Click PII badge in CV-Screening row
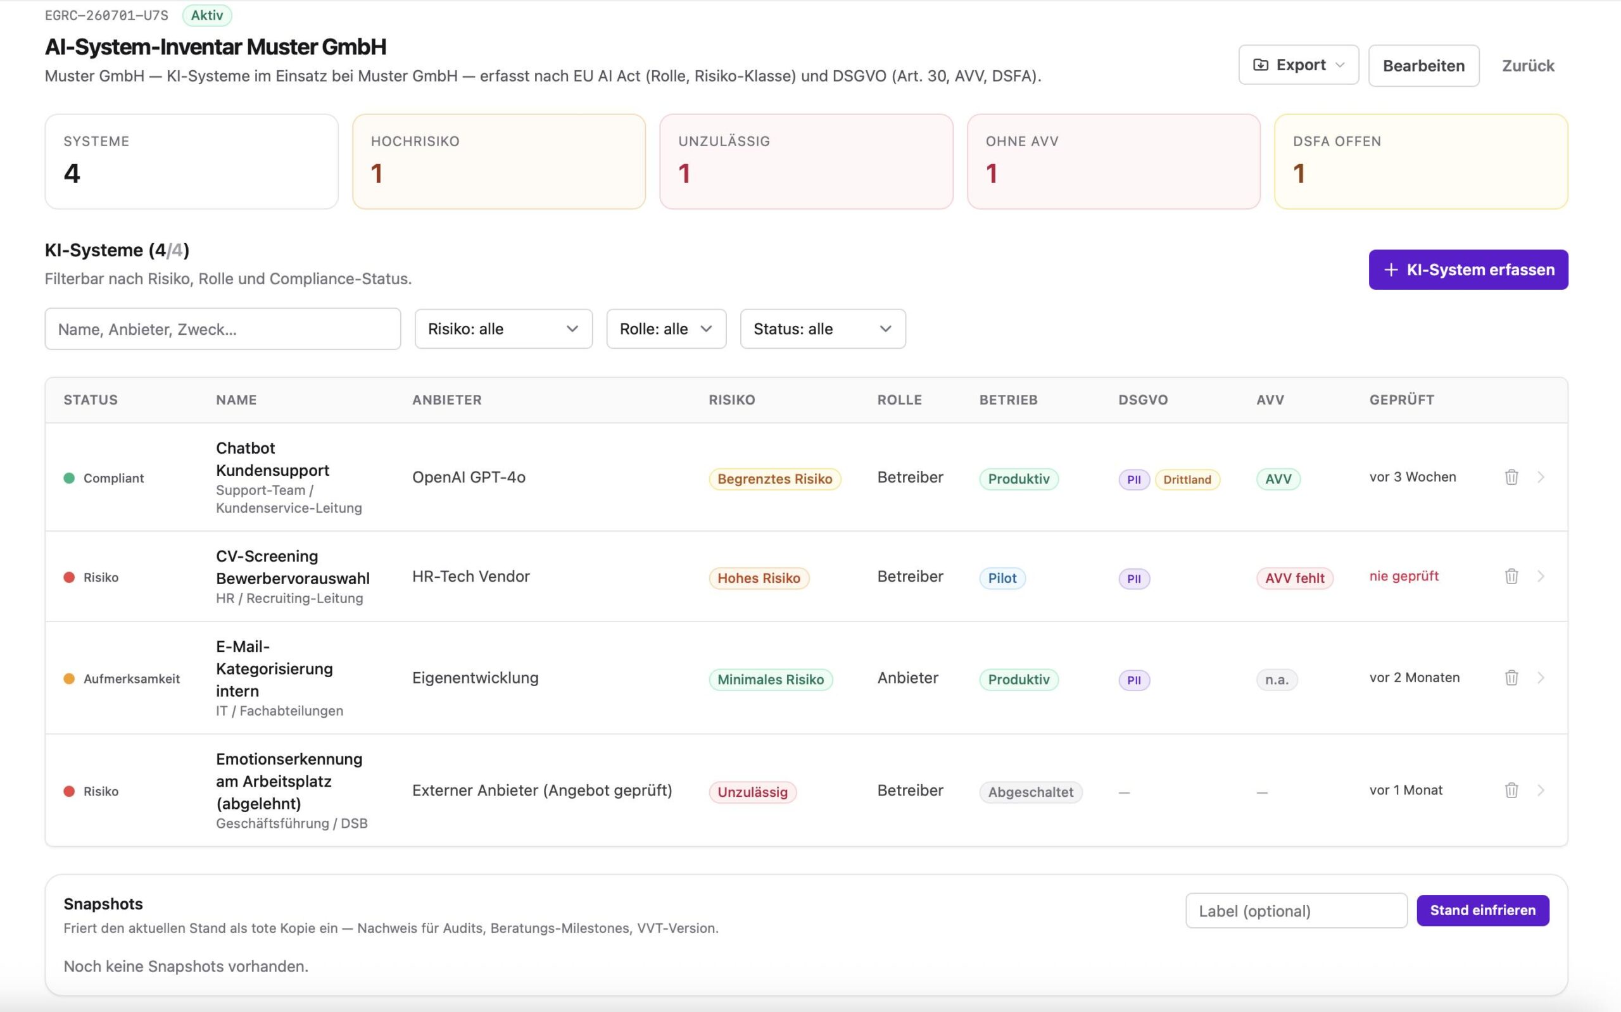 pyautogui.click(x=1133, y=578)
